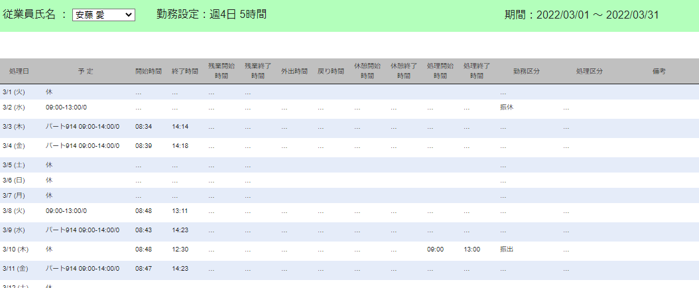Click the 備考 column header
The image size is (699, 288).
tap(659, 71)
